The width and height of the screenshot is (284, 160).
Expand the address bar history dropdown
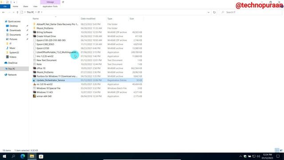pyautogui.click(x=209, y=12)
